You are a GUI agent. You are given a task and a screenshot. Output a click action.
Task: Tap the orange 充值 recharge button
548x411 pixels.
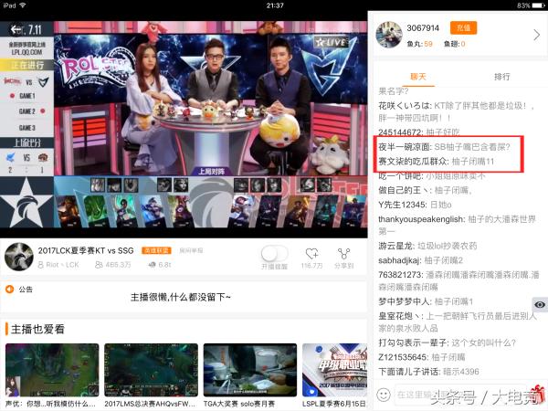click(463, 28)
